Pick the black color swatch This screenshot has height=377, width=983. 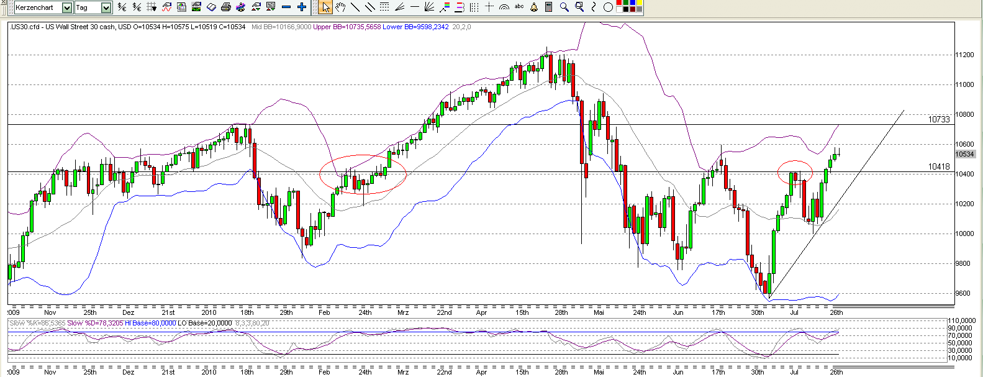626,9
